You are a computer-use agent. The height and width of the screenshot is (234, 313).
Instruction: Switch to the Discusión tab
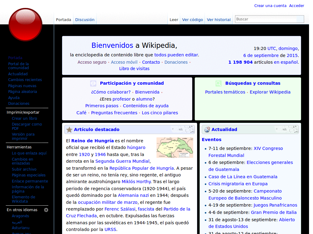pyautogui.click(x=85, y=19)
